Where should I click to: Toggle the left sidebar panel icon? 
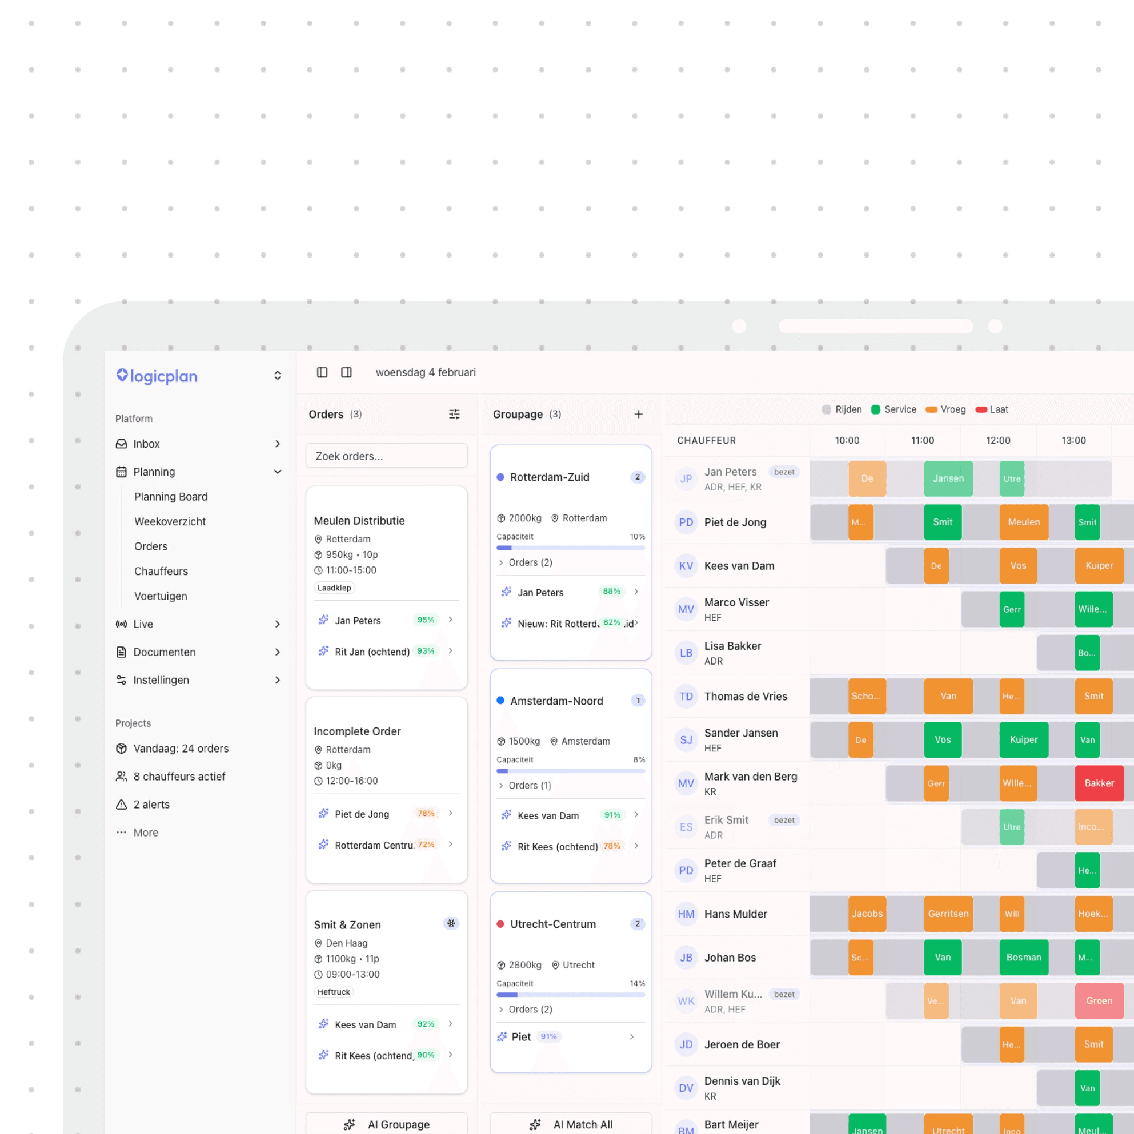pyautogui.click(x=322, y=373)
